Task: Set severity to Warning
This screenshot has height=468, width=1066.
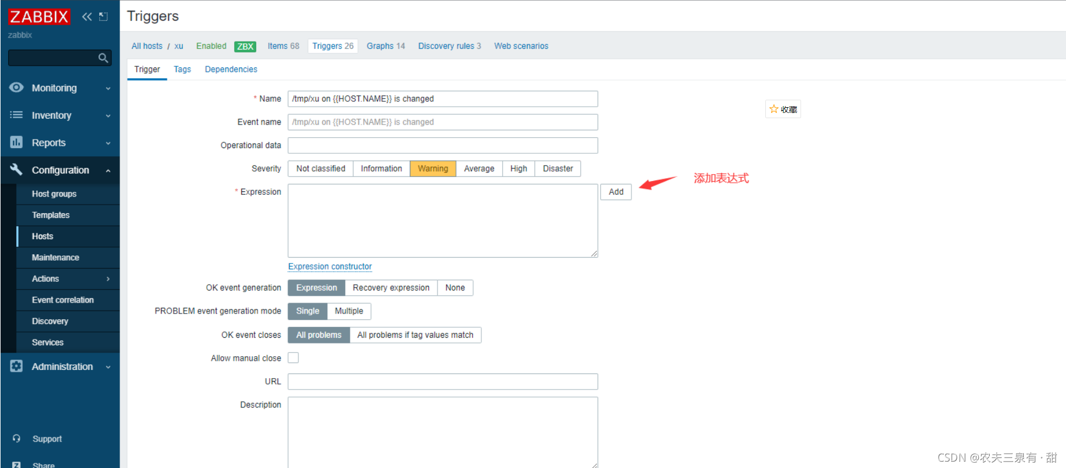Action: (433, 169)
